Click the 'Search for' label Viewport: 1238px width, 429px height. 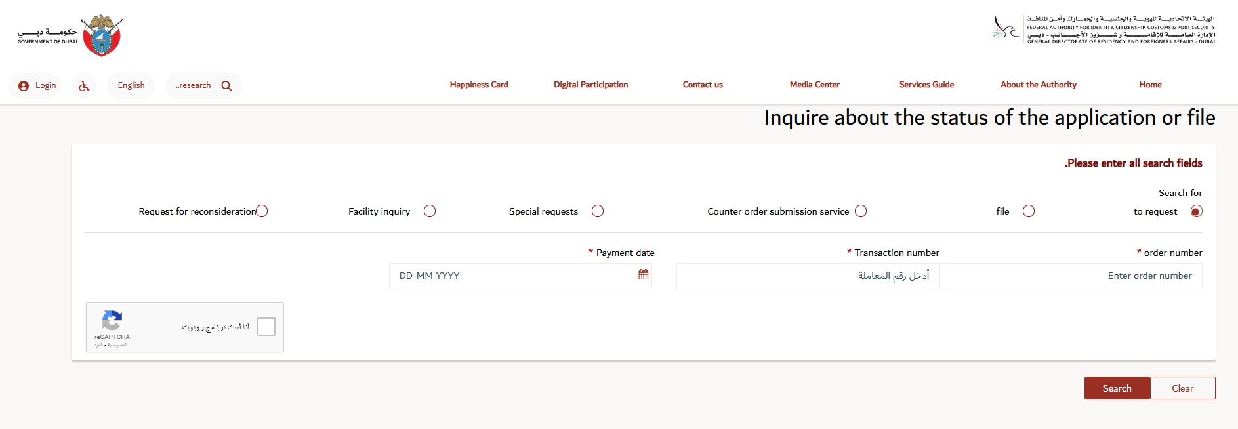pos(1180,193)
